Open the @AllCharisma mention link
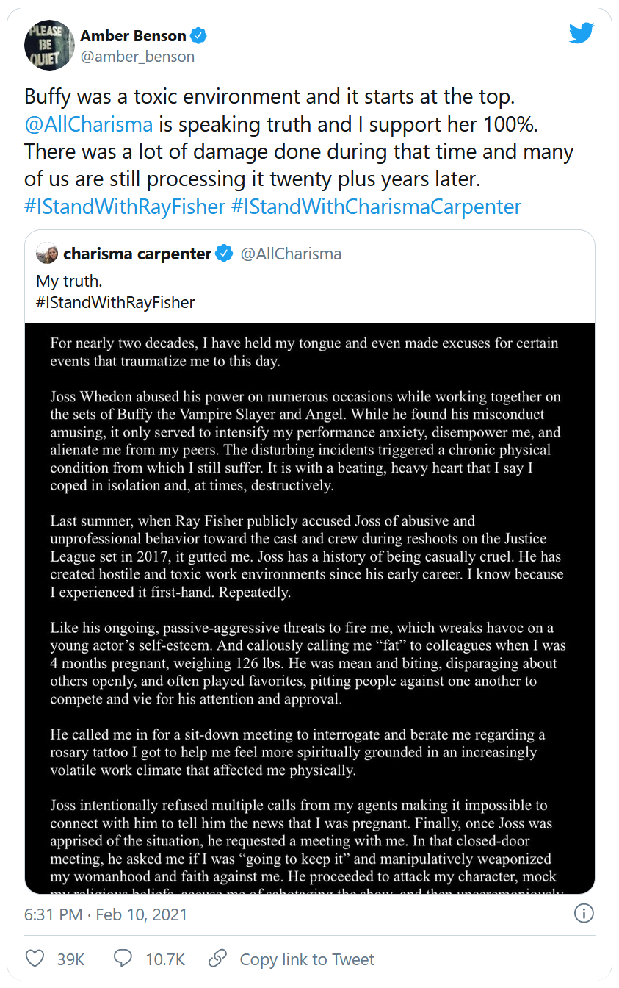619x988 pixels. tap(89, 124)
